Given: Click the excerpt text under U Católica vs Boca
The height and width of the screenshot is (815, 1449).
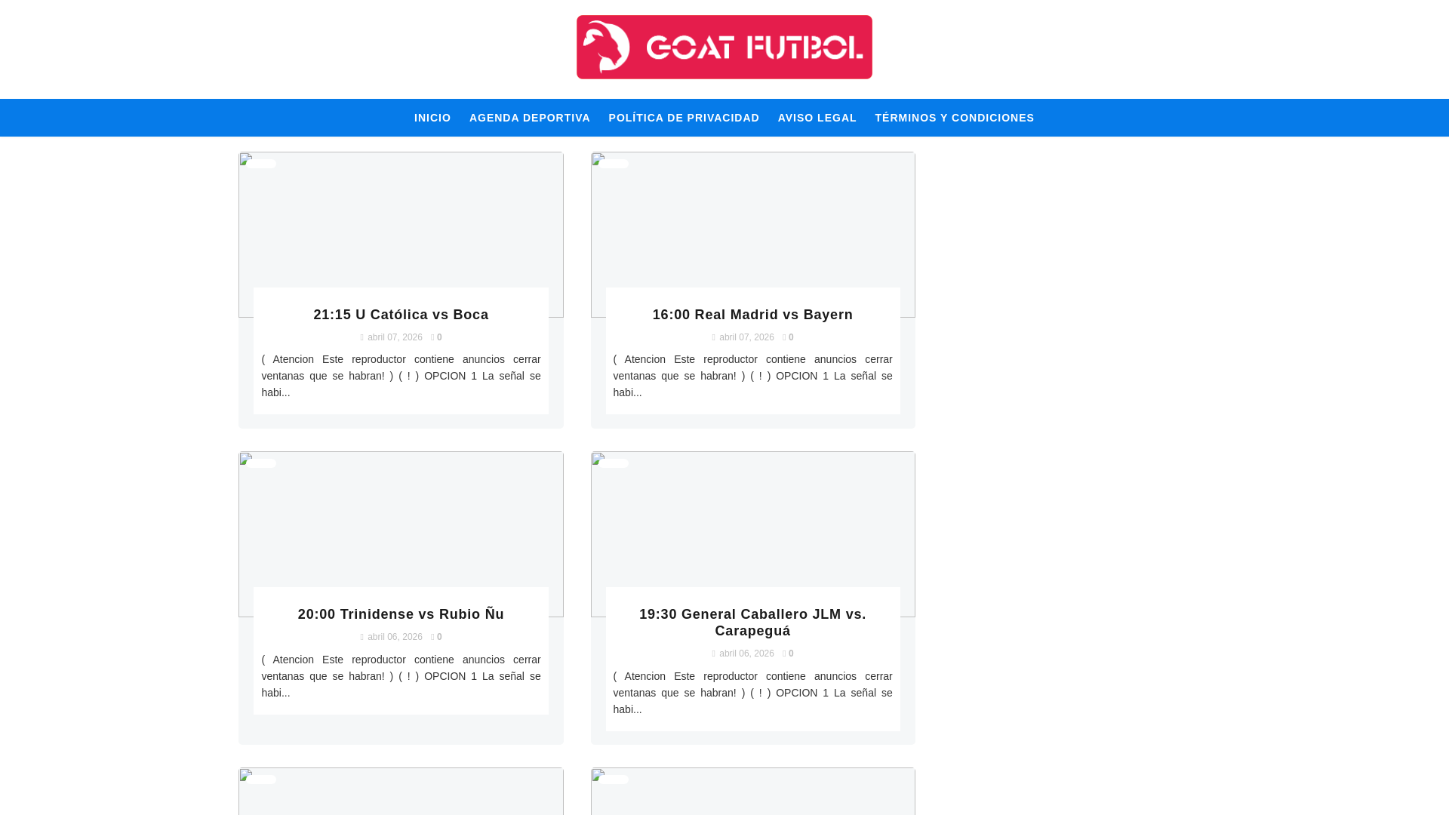Looking at the screenshot, I should (x=401, y=376).
